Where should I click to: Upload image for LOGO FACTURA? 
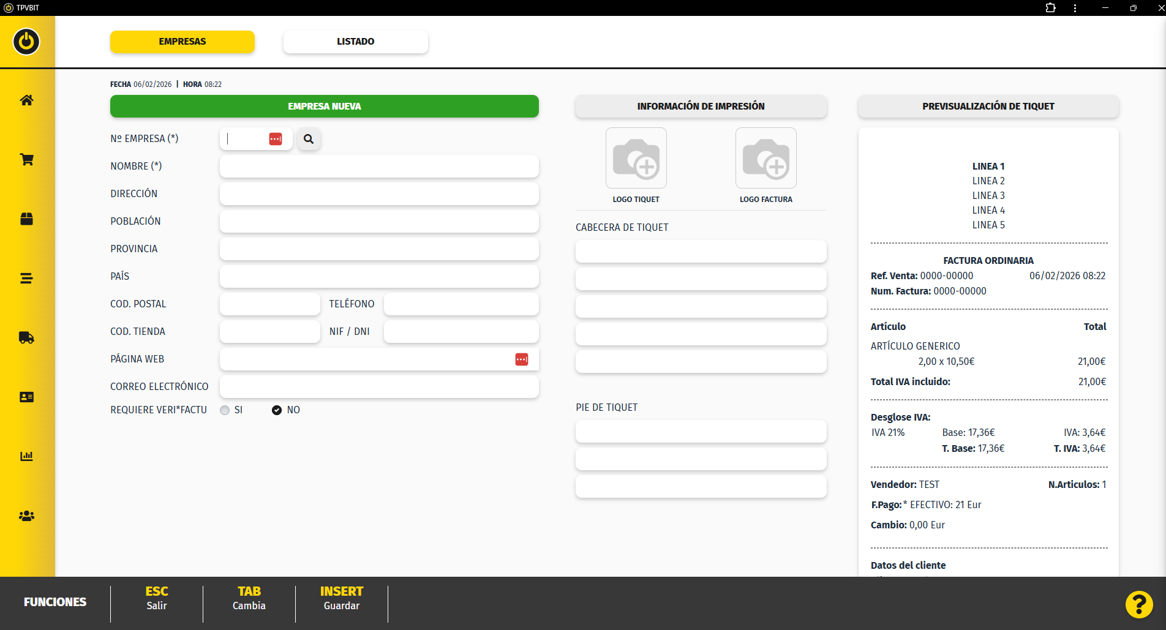pos(765,159)
